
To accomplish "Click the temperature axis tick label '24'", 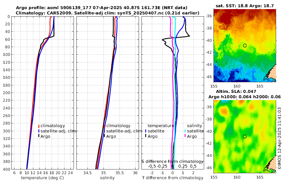I will (x=70, y=173).
